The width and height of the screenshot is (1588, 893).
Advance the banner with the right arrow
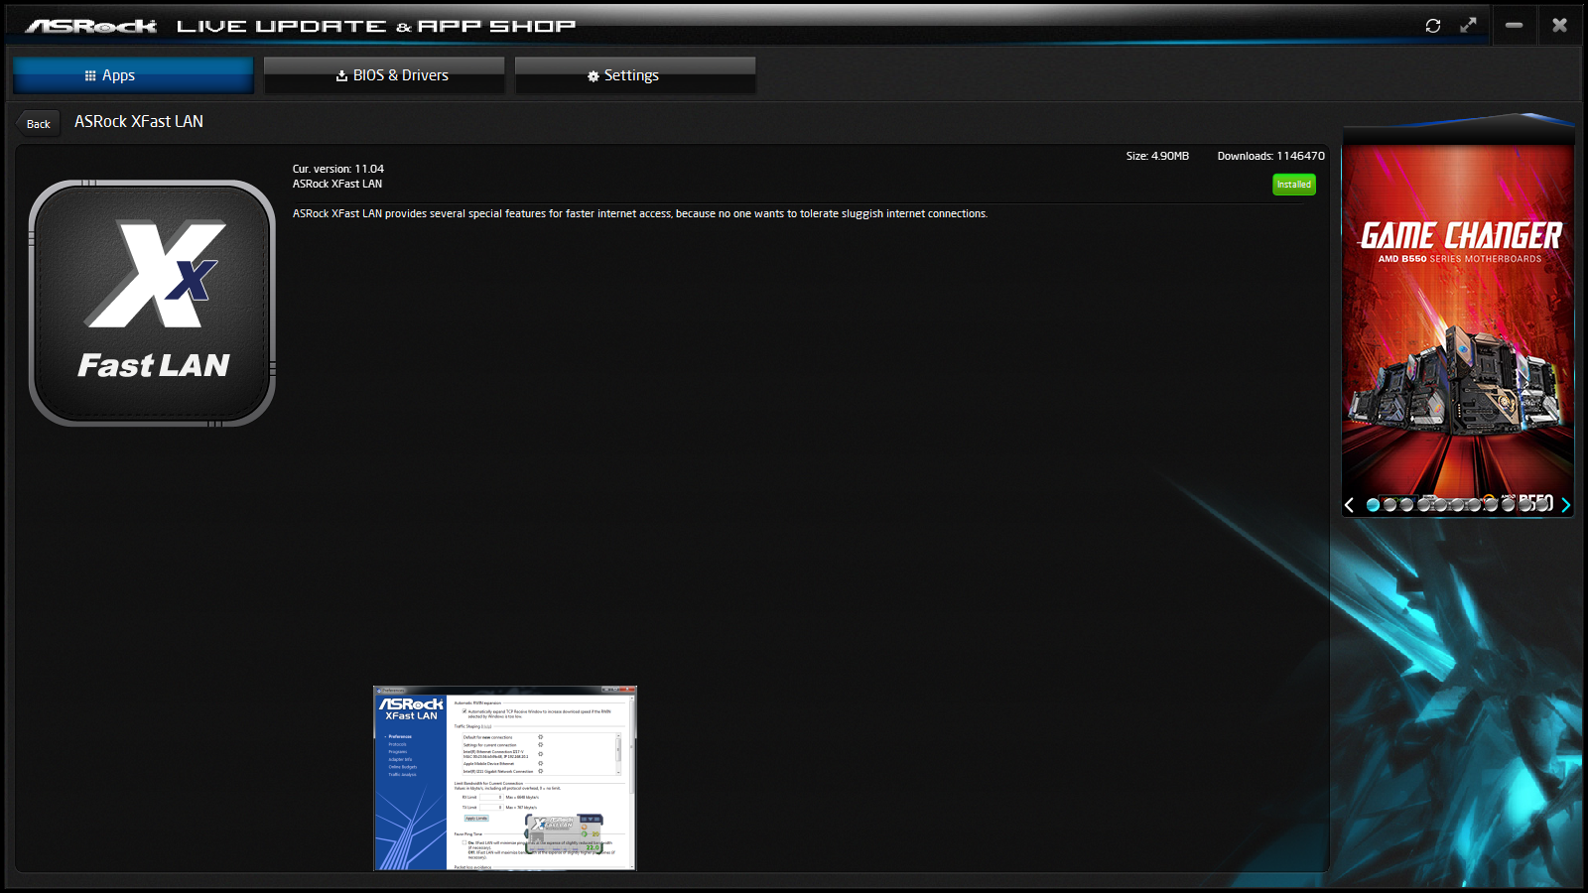click(x=1565, y=505)
